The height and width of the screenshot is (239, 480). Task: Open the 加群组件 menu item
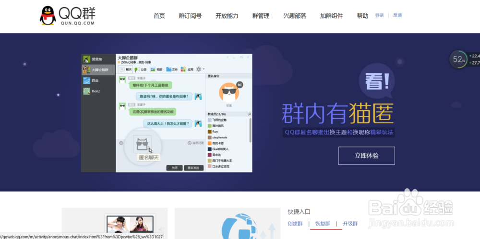pyautogui.click(x=332, y=16)
